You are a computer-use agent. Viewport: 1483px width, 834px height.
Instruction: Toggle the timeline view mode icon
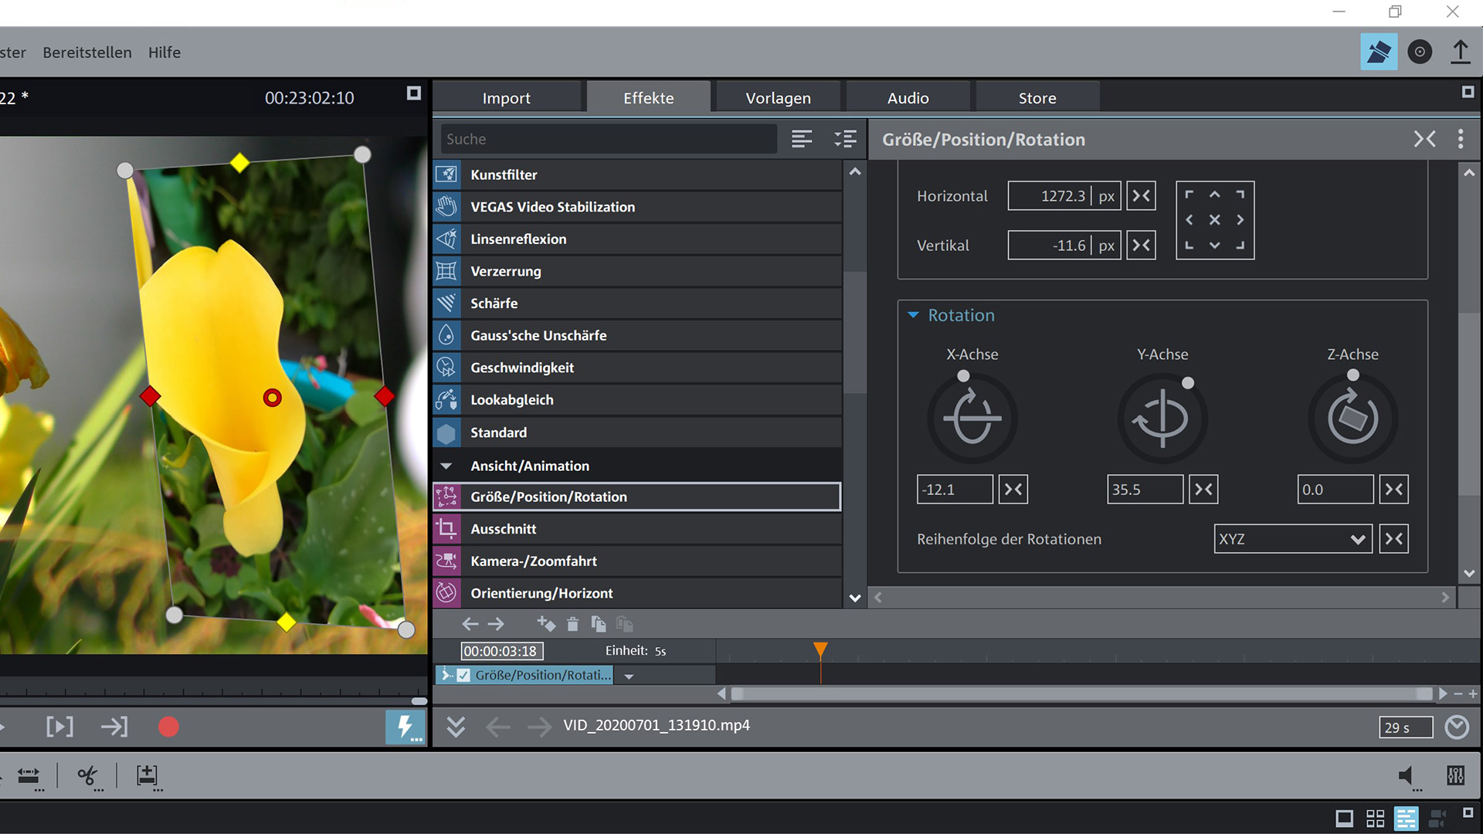click(1407, 818)
